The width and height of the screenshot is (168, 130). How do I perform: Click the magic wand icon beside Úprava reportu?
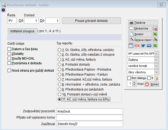(x=155, y=40)
